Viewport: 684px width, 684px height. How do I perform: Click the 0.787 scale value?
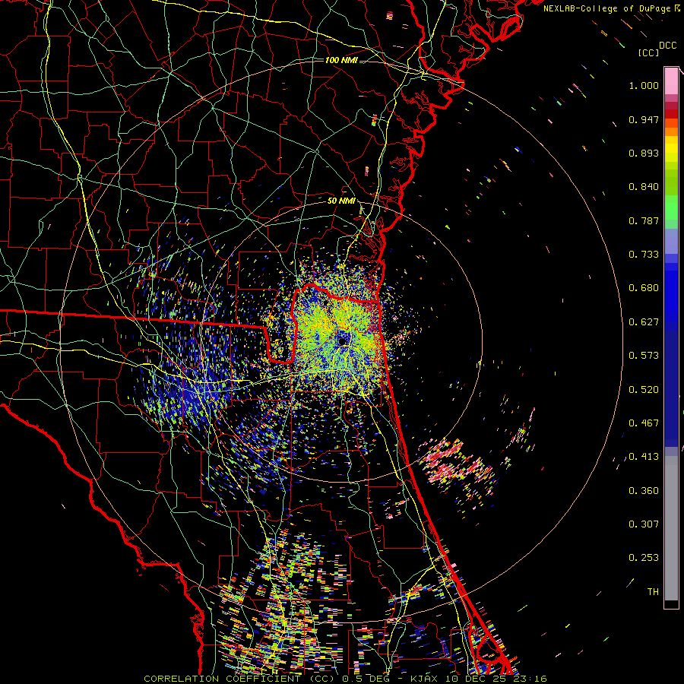[644, 220]
